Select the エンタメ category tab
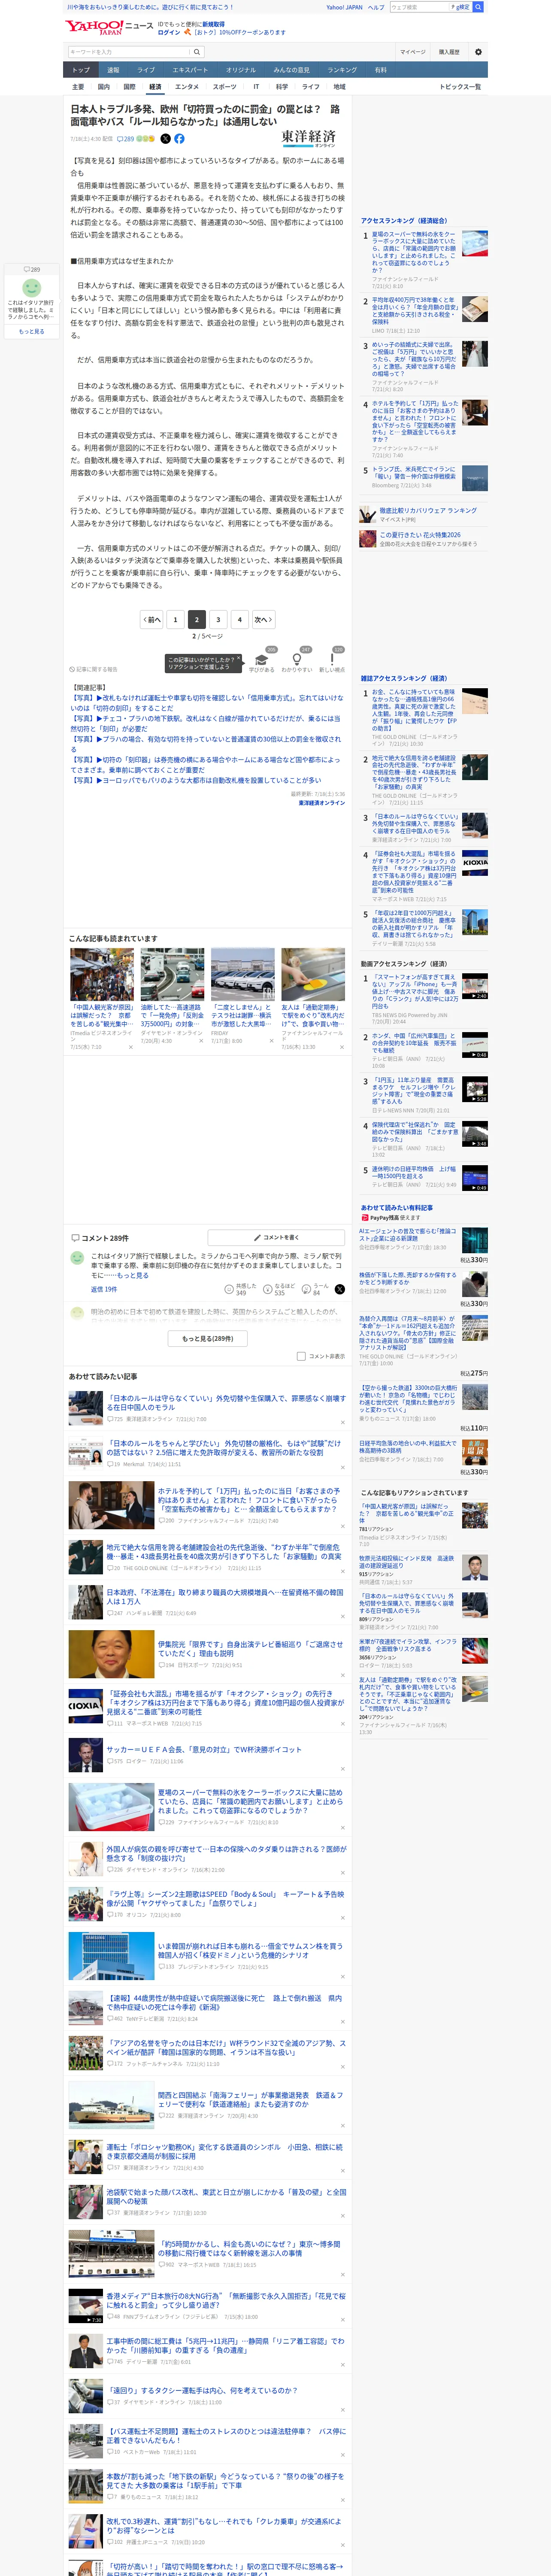551x2576 pixels. tap(187, 87)
